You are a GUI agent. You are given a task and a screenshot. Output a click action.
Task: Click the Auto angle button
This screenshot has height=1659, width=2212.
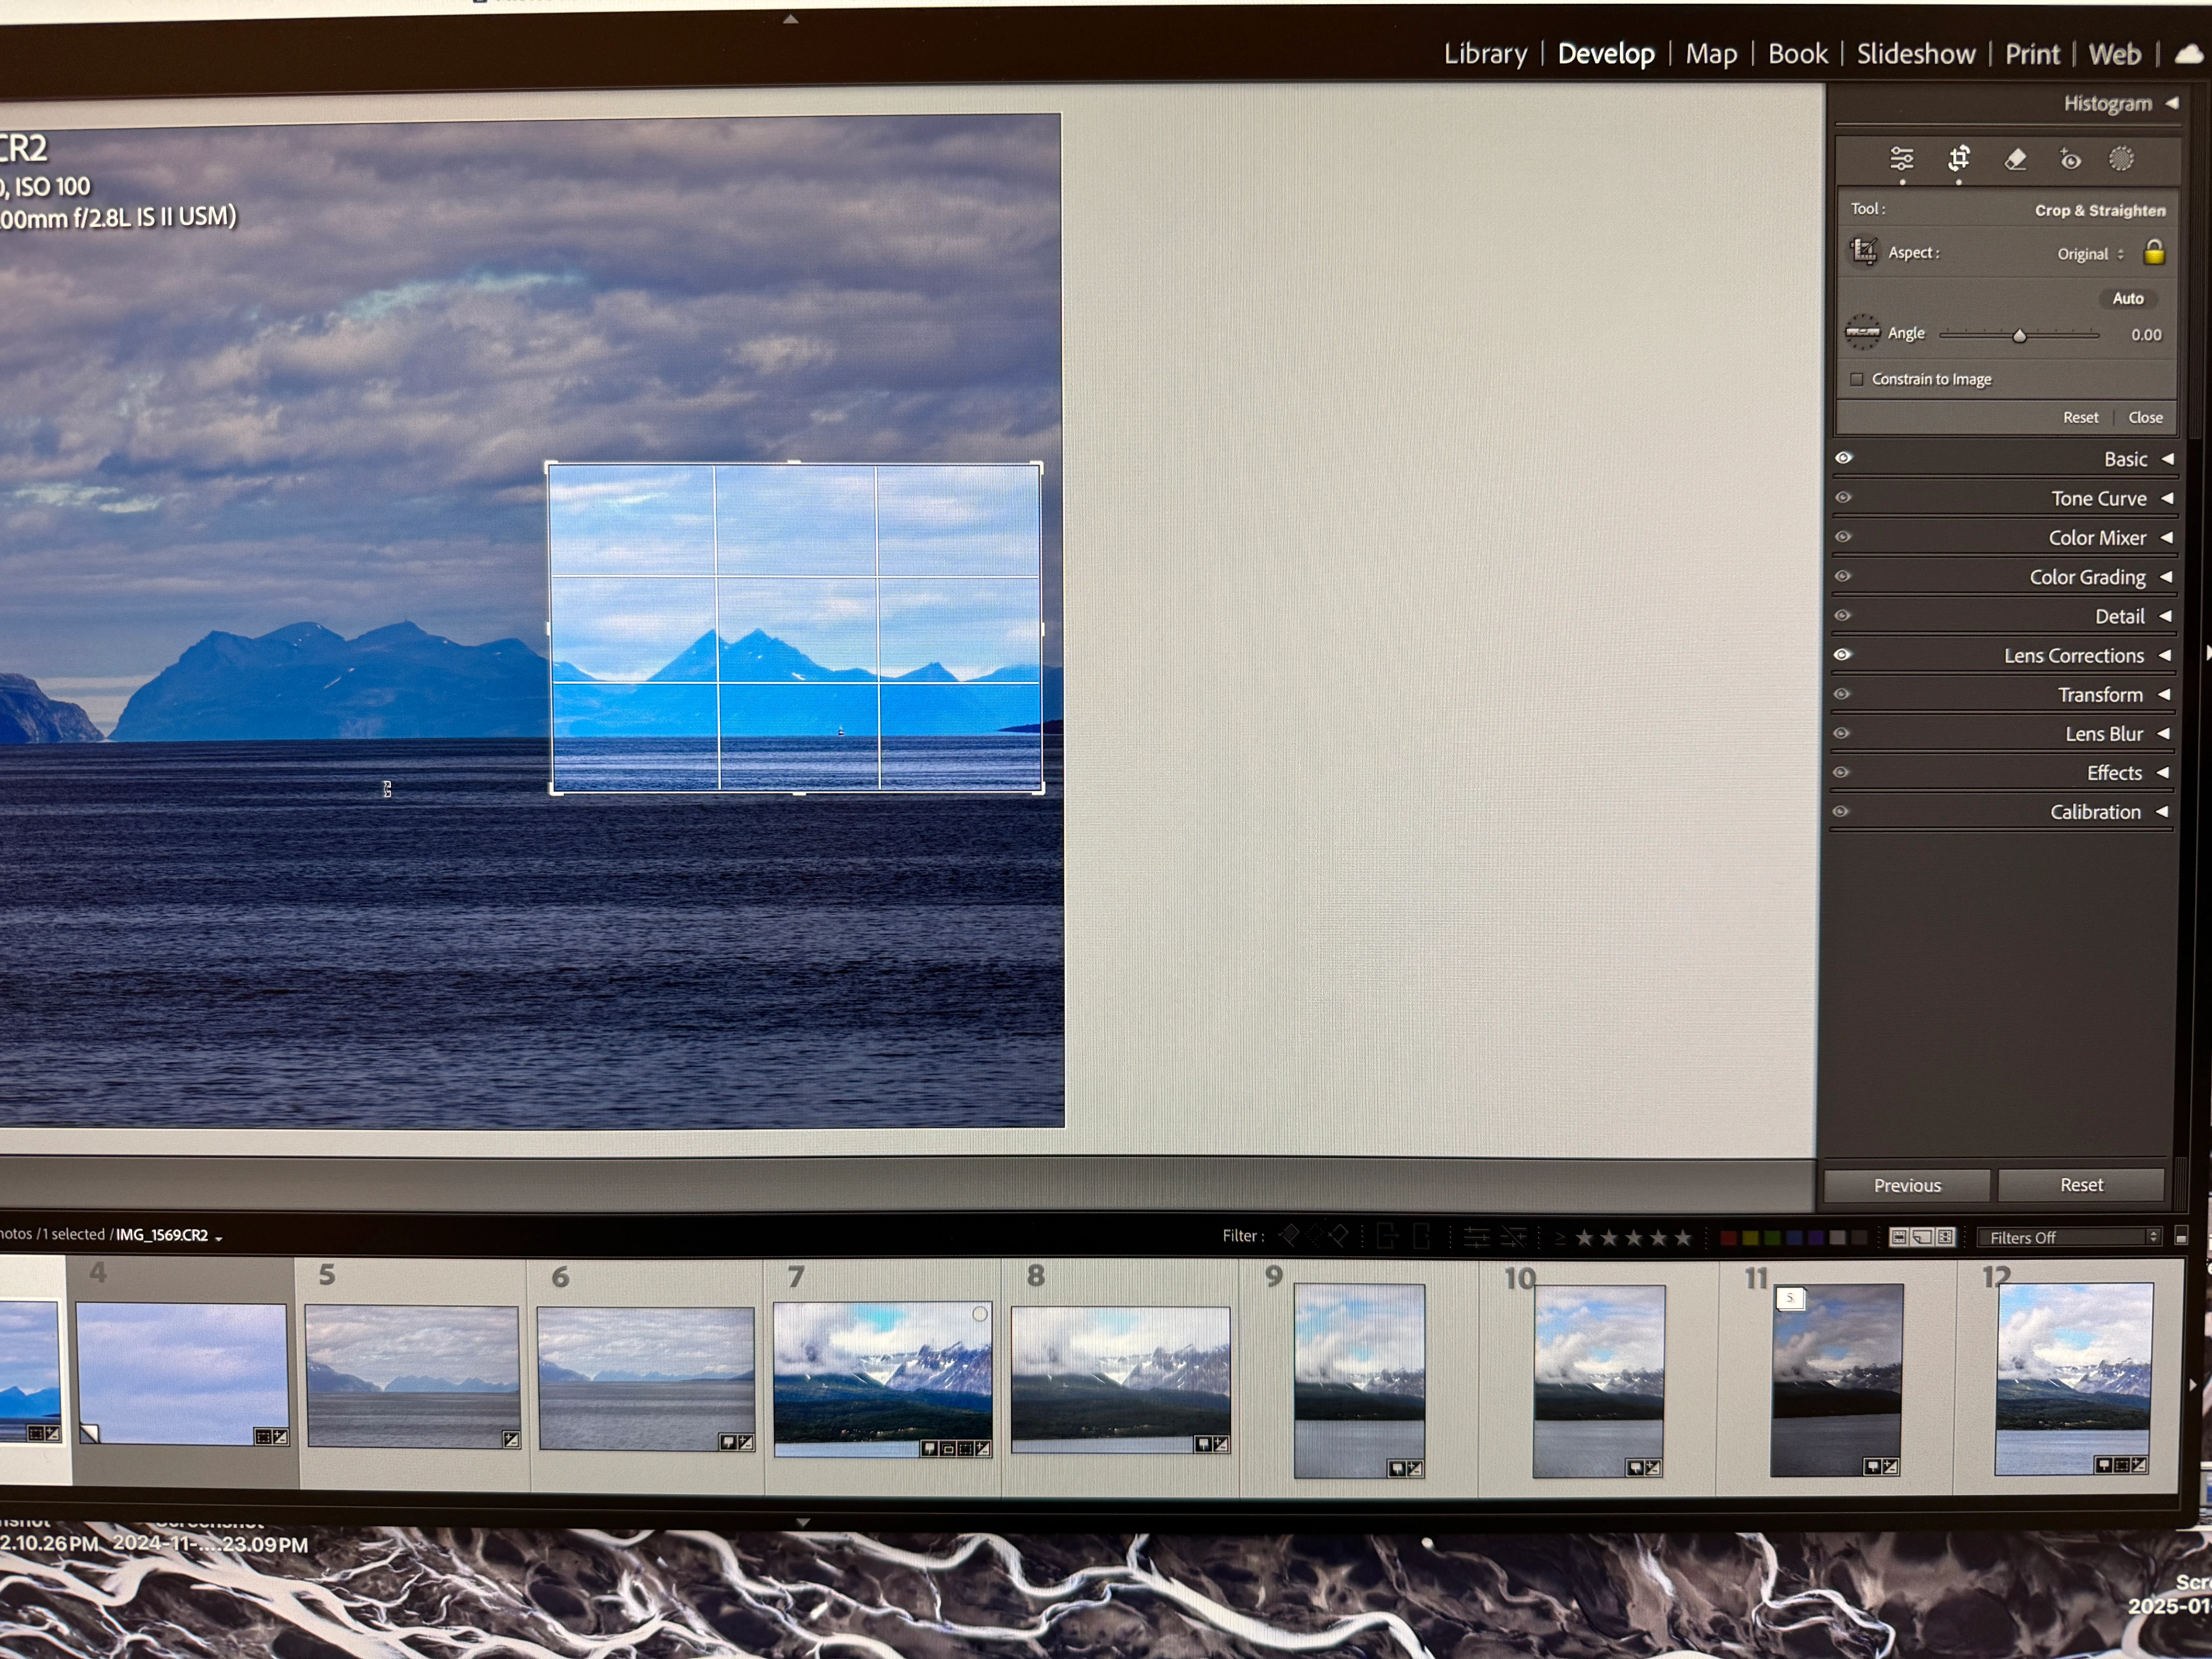point(2127,298)
